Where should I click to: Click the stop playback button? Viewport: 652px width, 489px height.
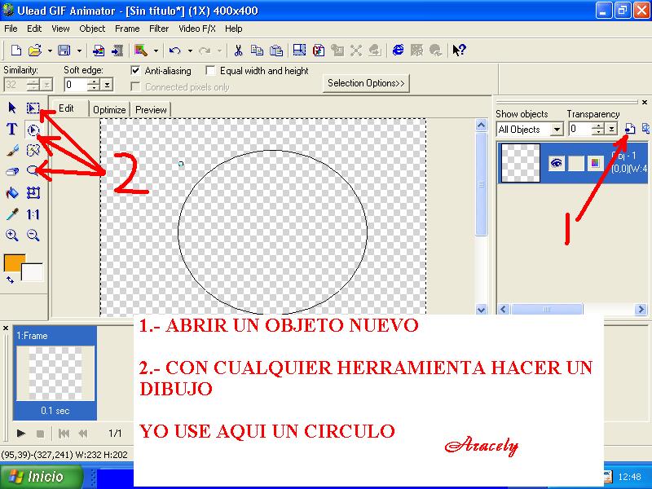[40, 434]
